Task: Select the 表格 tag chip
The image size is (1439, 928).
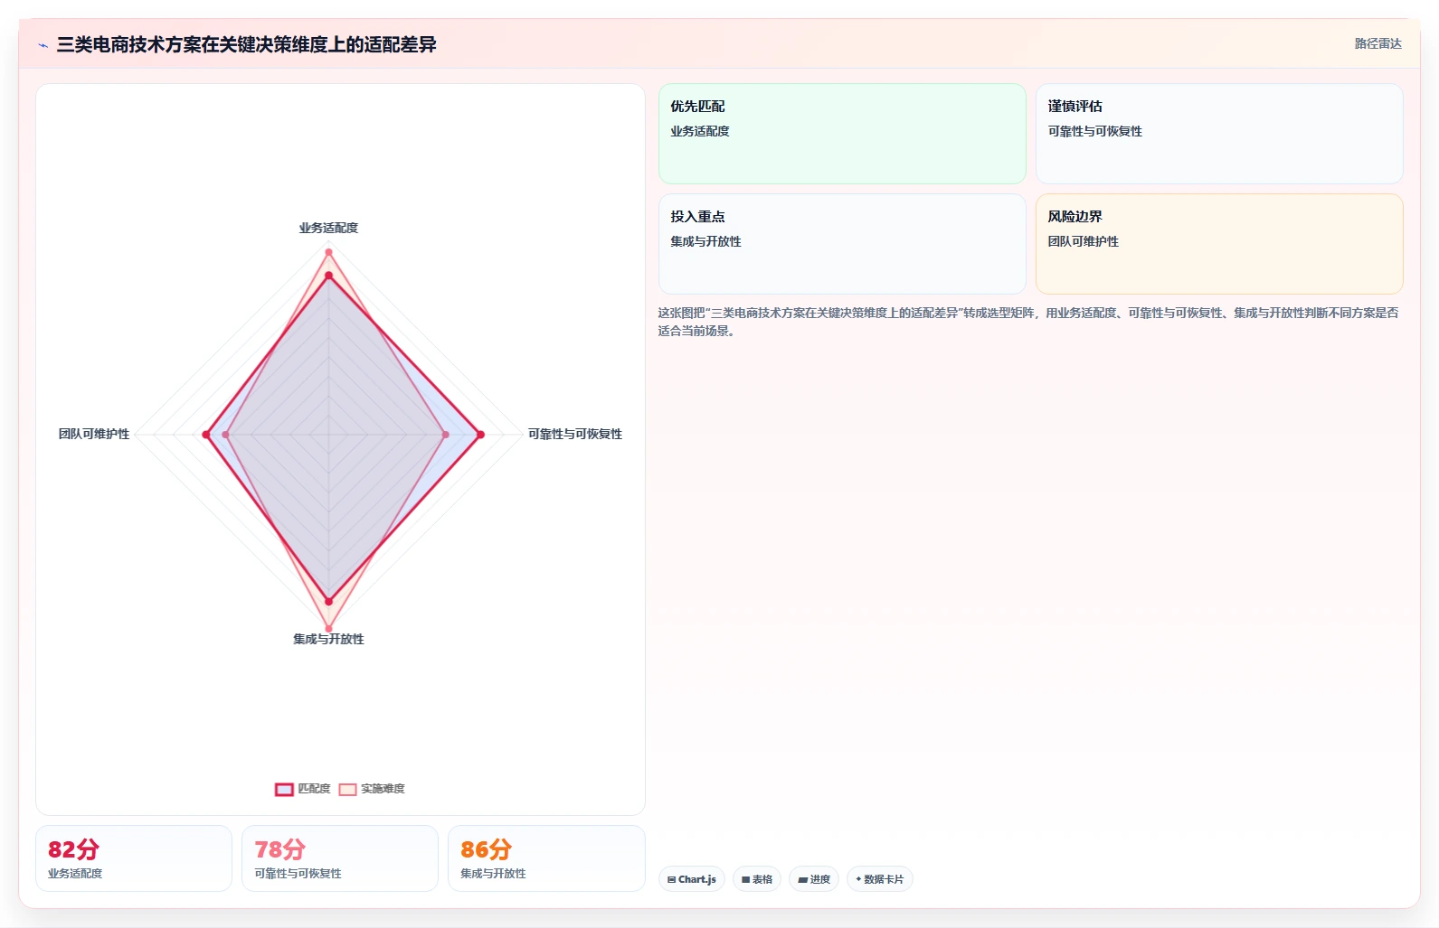Action: (x=757, y=879)
